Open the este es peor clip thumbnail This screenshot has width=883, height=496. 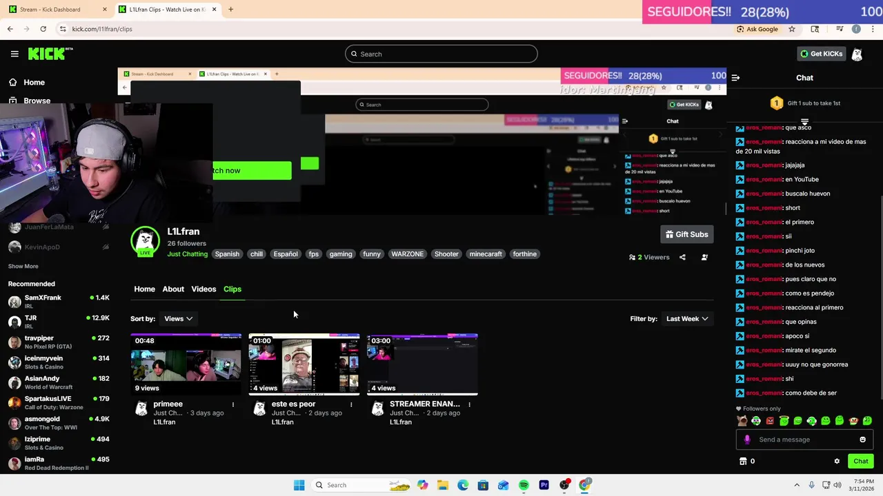304,364
